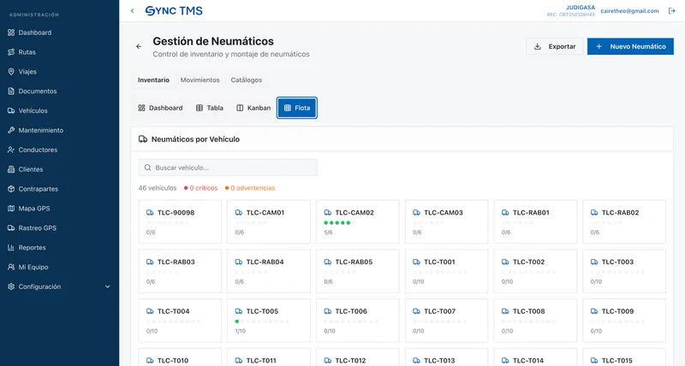Click the TLC-T007 label text
Image resolution: width=685 pixels, height=366 pixels.
tap(440, 311)
